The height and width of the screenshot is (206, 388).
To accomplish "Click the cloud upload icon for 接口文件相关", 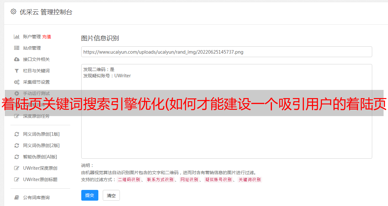I will pyautogui.click(x=17, y=59).
